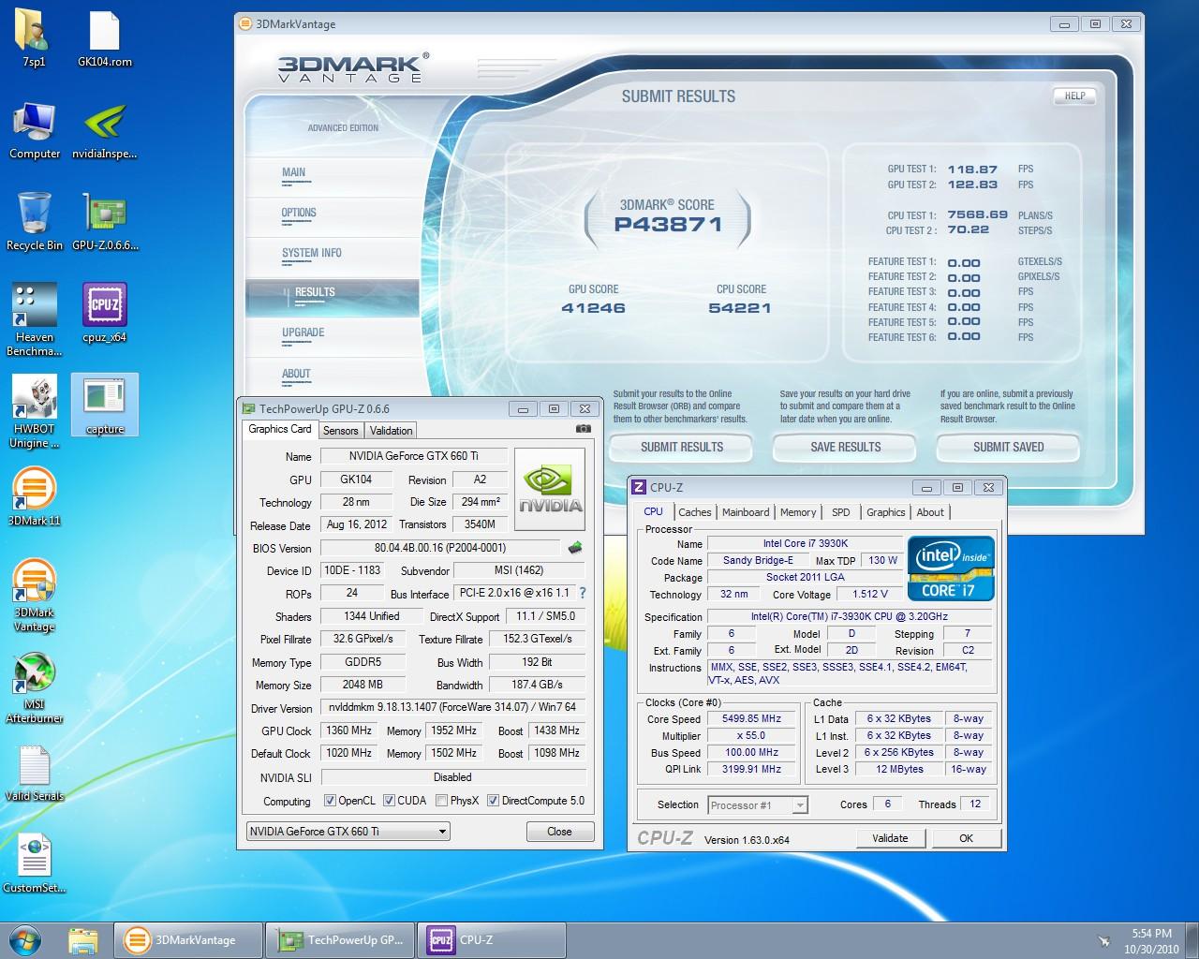Click the SUBMIT SAVED button
1199x959 pixels.
1008,447
